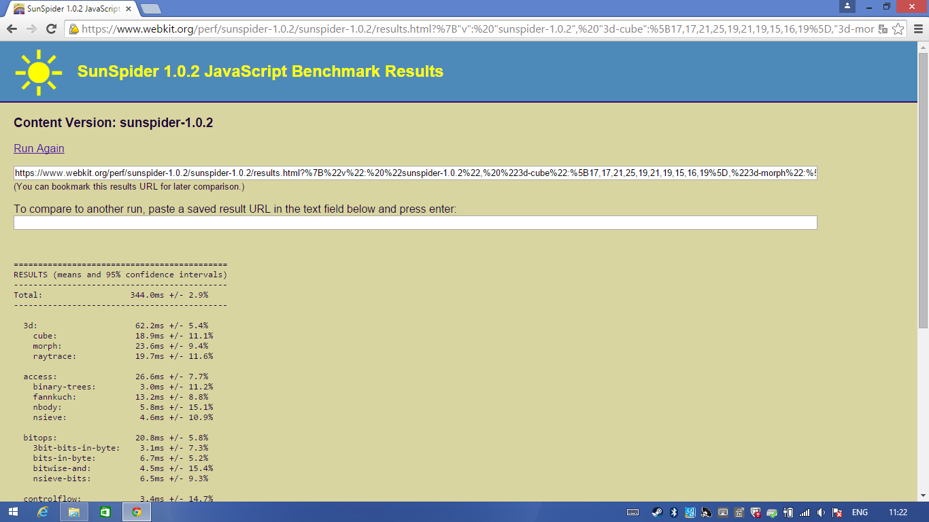This screenshot has height=522, width=929.
Task: Bookmark this page with the star icon
Action: click(898, 29)
